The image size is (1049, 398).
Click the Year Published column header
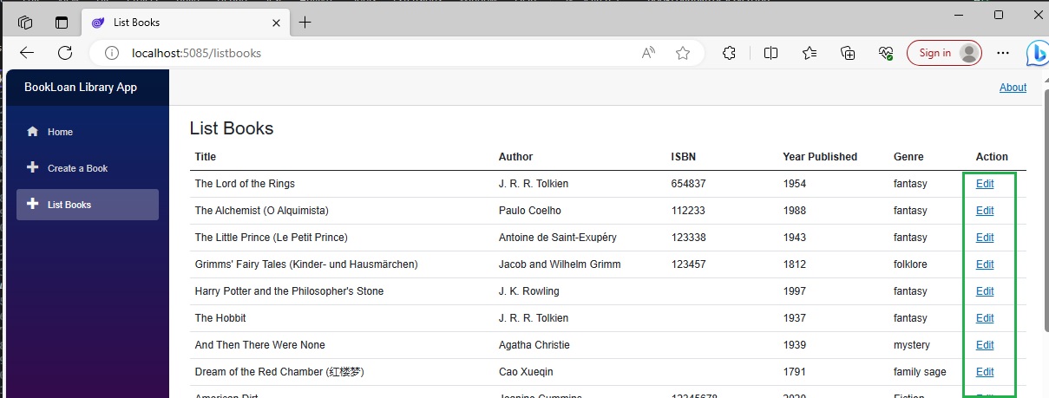point(820,157)
